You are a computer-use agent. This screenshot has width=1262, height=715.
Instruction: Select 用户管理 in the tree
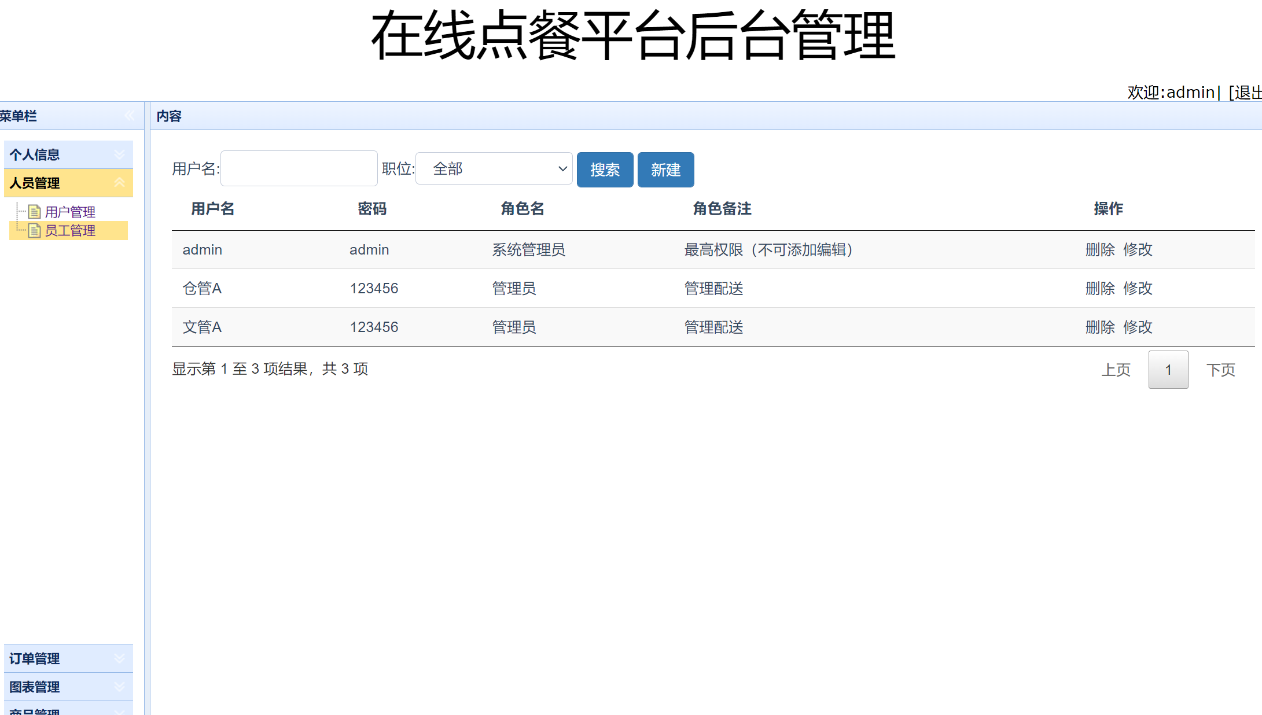point(71,211)
